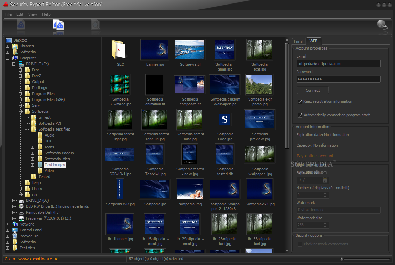Switch to the Local tab
This screenshot has width=395, height=265.
coord(298,42)
